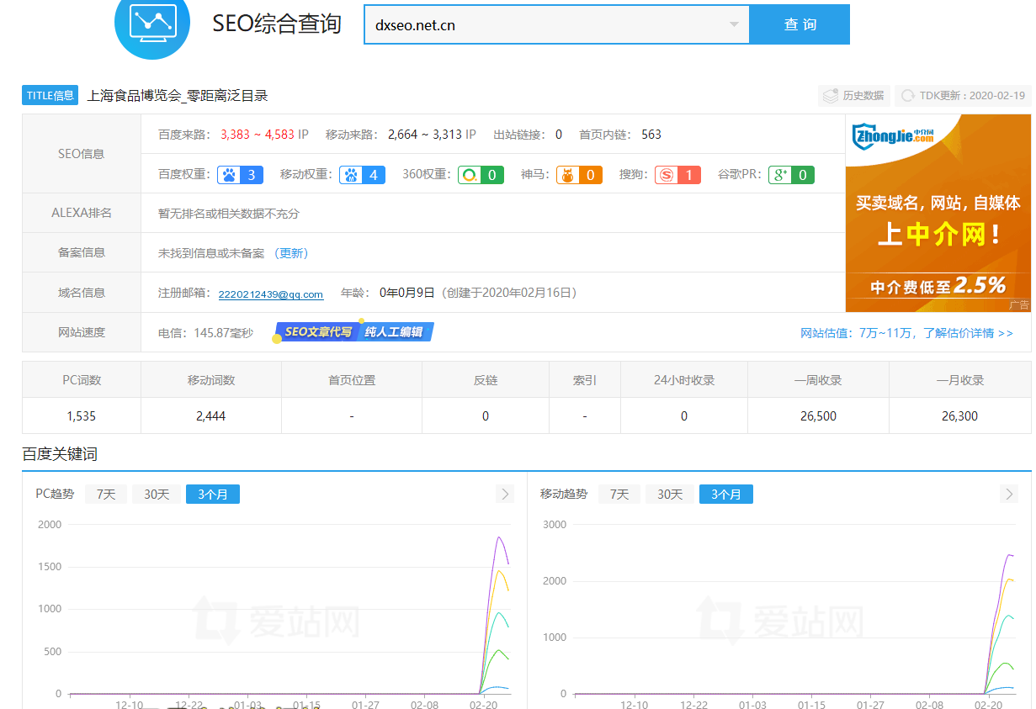Click the SEO monitor logo icon
This screenshot has width=1036, height=709.
pos(152,23)
